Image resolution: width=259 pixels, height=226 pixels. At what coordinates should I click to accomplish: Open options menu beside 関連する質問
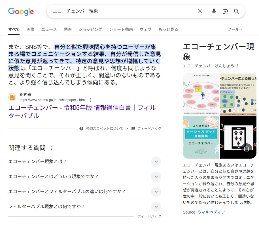click(x=52, y=148)
